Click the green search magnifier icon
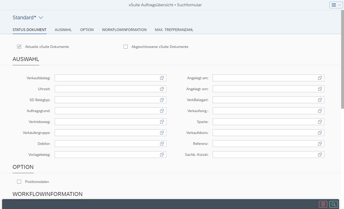This screenshot has width=344, height=209. click(x=333, y=204)
